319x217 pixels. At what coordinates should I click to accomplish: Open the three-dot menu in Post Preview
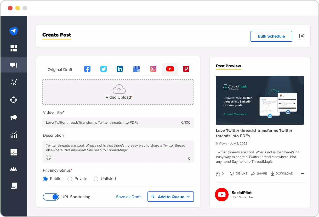tap(303, 173)
